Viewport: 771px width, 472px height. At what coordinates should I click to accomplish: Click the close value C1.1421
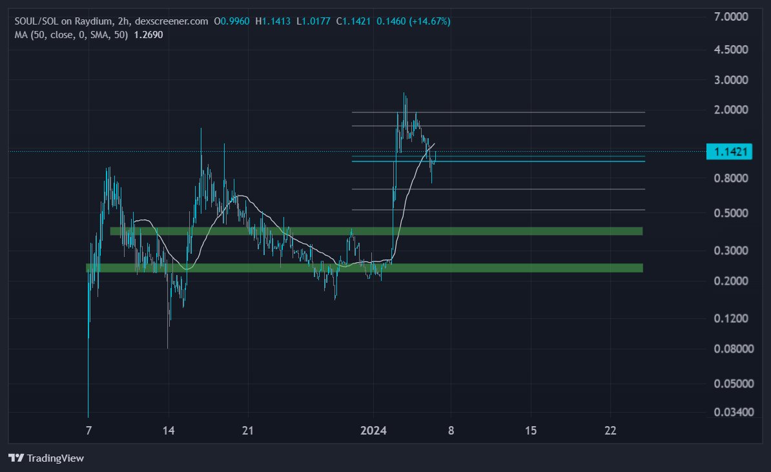click(354, 21)
